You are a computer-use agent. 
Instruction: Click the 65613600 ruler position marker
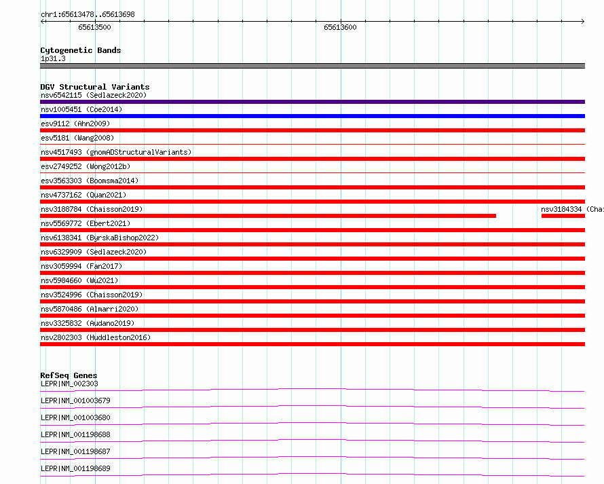341,27
